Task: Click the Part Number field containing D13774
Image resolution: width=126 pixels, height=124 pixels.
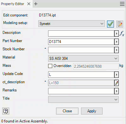Action: pos(81,42)
